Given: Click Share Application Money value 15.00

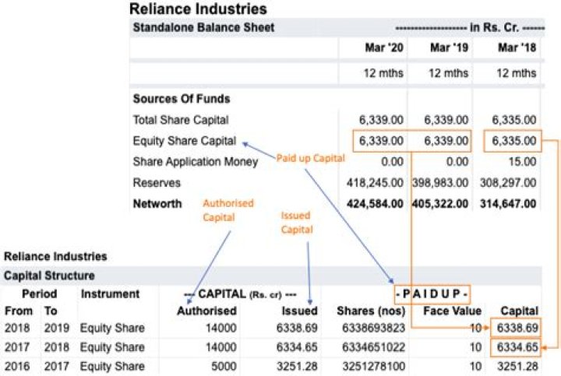Looking at the screenshot, I should pyautogui.click(x=522, y=162).
